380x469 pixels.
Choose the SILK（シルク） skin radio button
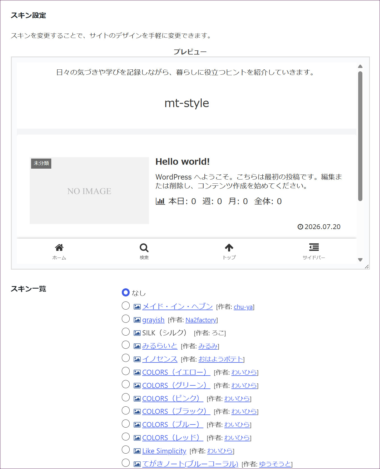(126, 332)
